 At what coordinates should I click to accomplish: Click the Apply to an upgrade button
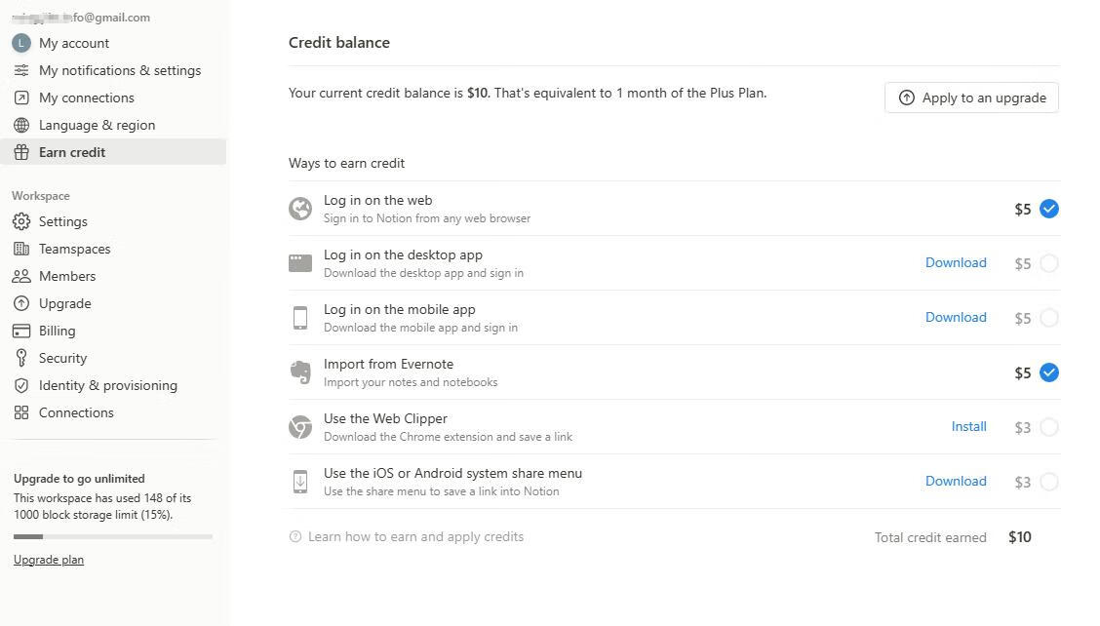click(x=971, y=98)
